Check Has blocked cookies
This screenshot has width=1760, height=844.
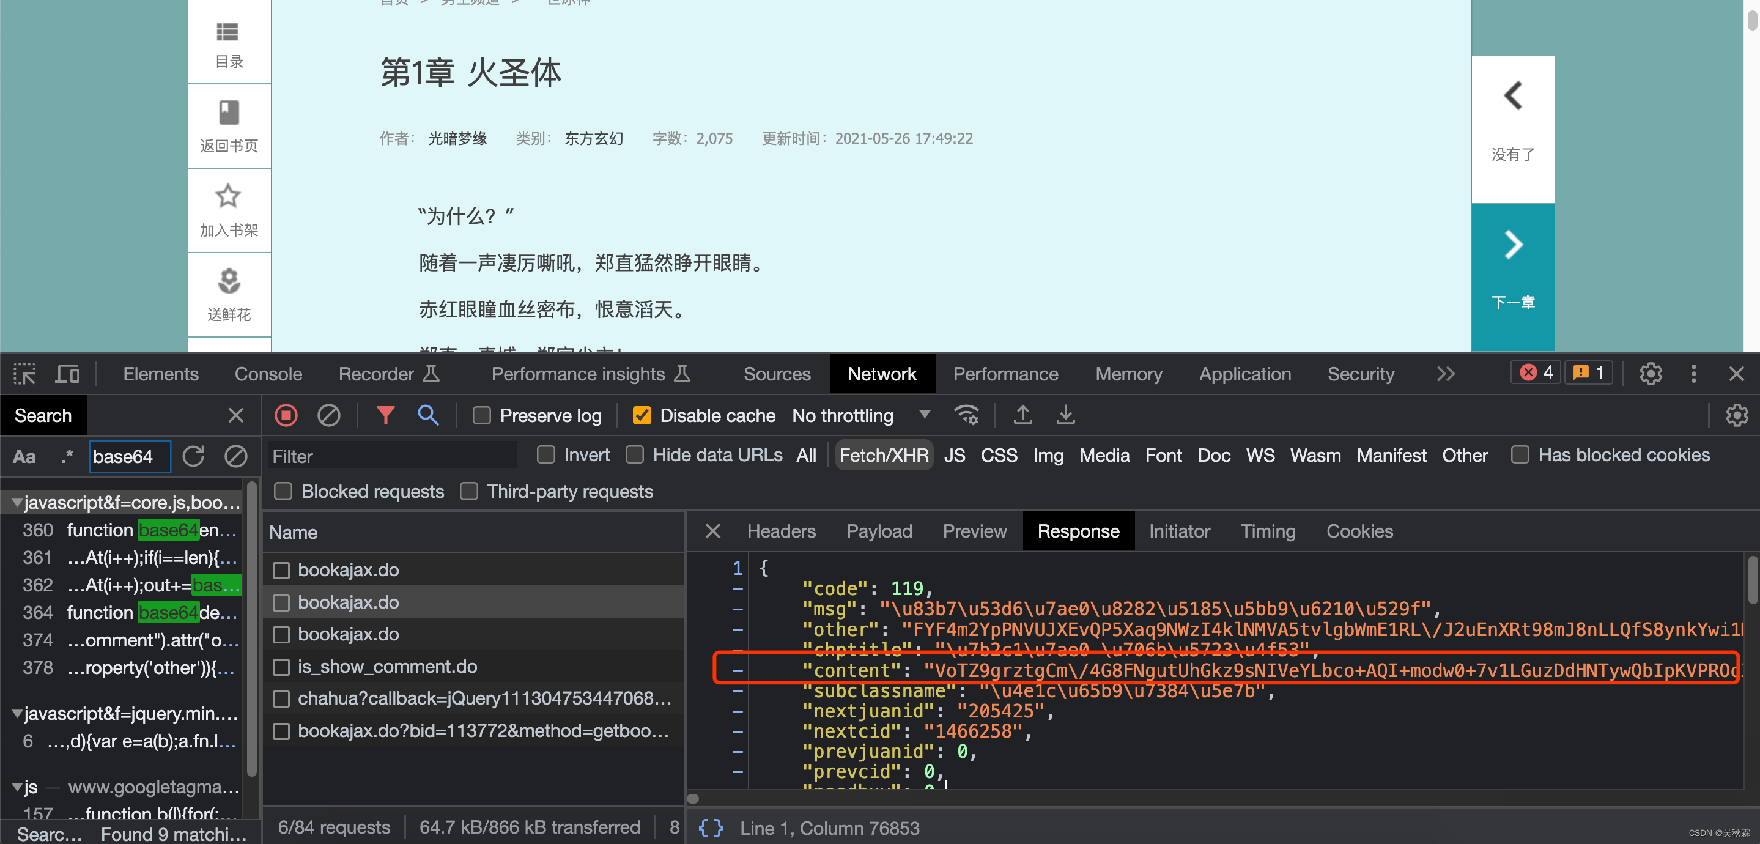[x=1520, y=455]
